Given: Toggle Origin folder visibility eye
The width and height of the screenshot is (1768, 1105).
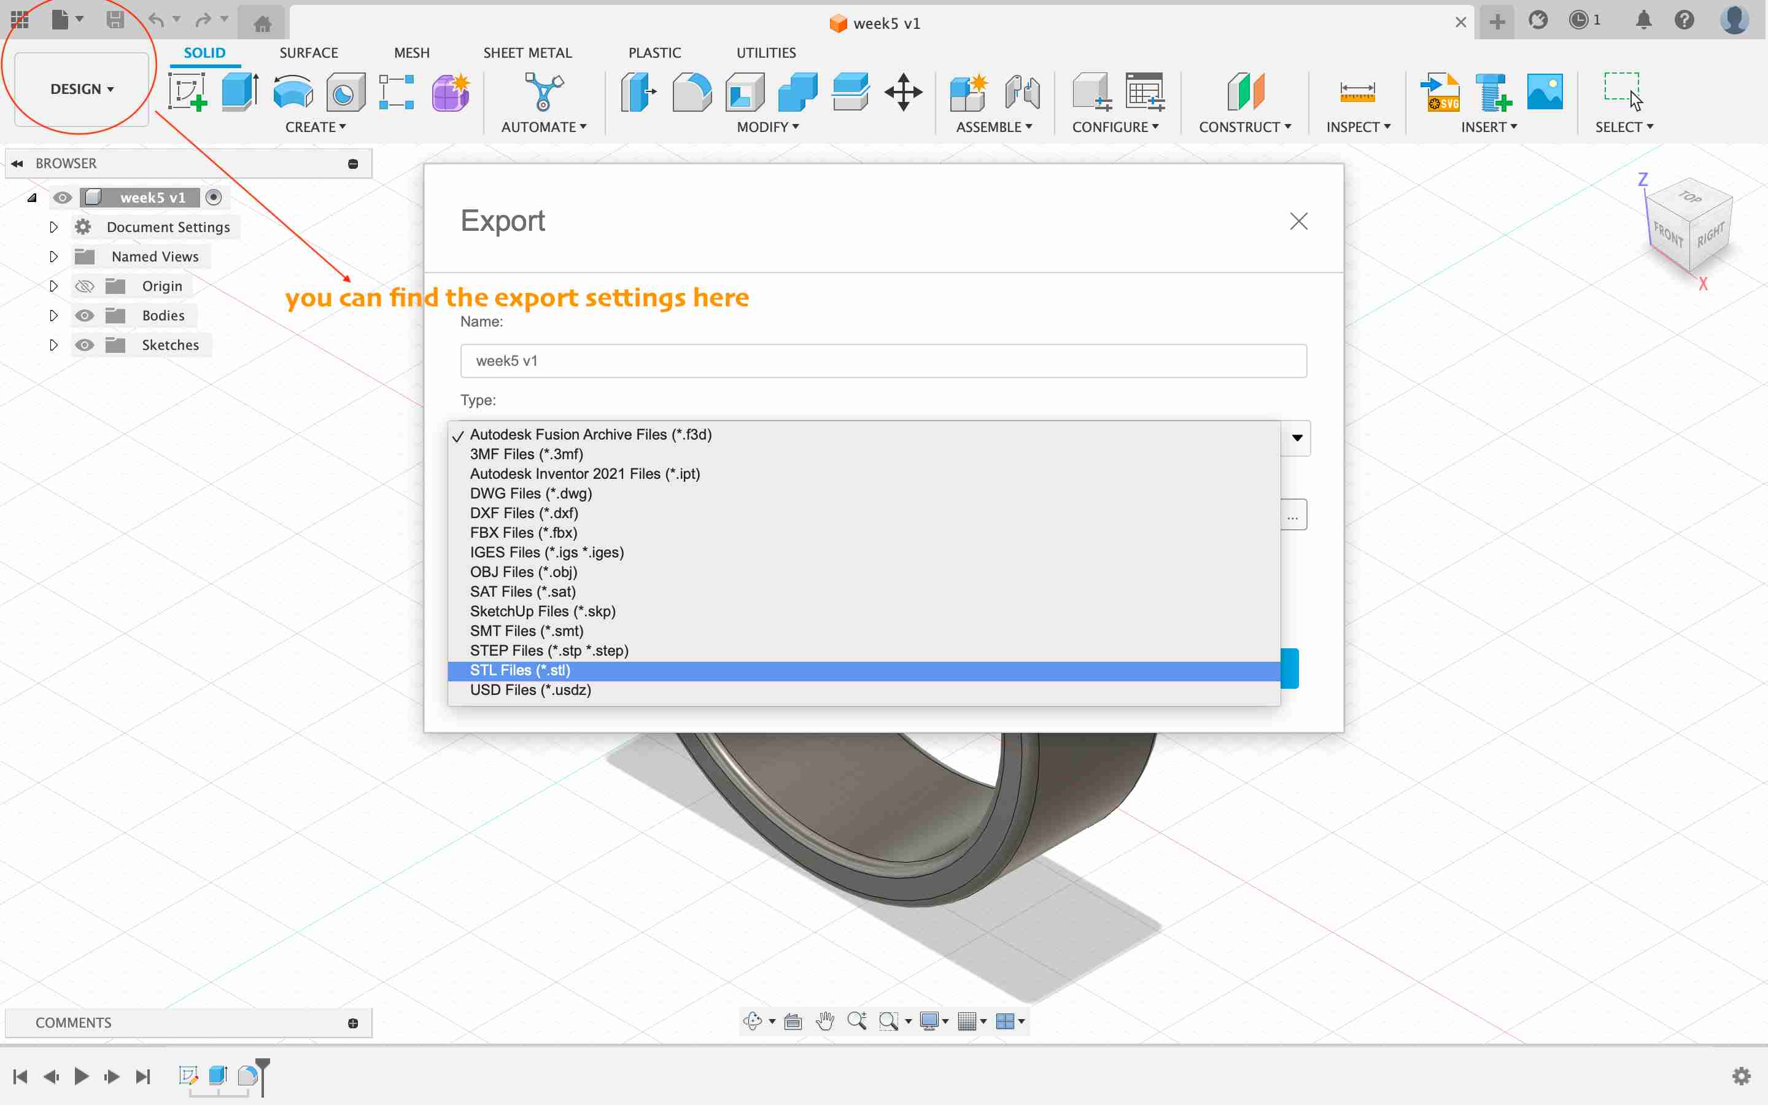Looking at the screenshot, I should [x=85, y=285].
